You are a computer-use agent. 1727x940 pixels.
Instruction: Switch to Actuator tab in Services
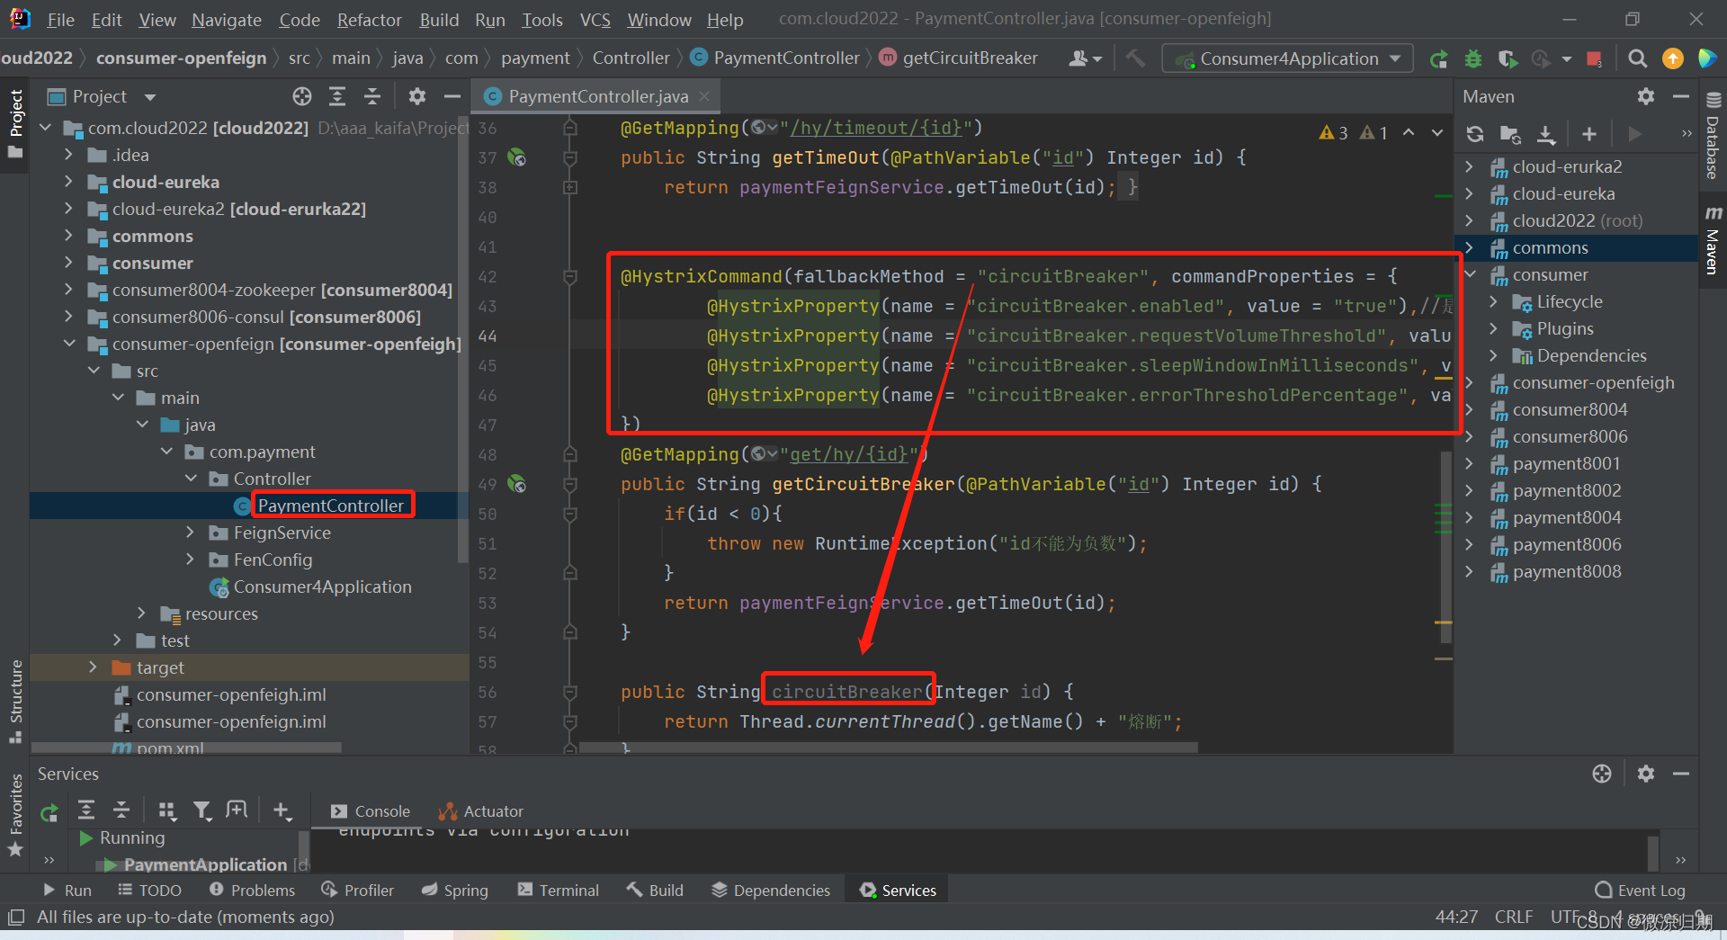click(x=481, y=811)
